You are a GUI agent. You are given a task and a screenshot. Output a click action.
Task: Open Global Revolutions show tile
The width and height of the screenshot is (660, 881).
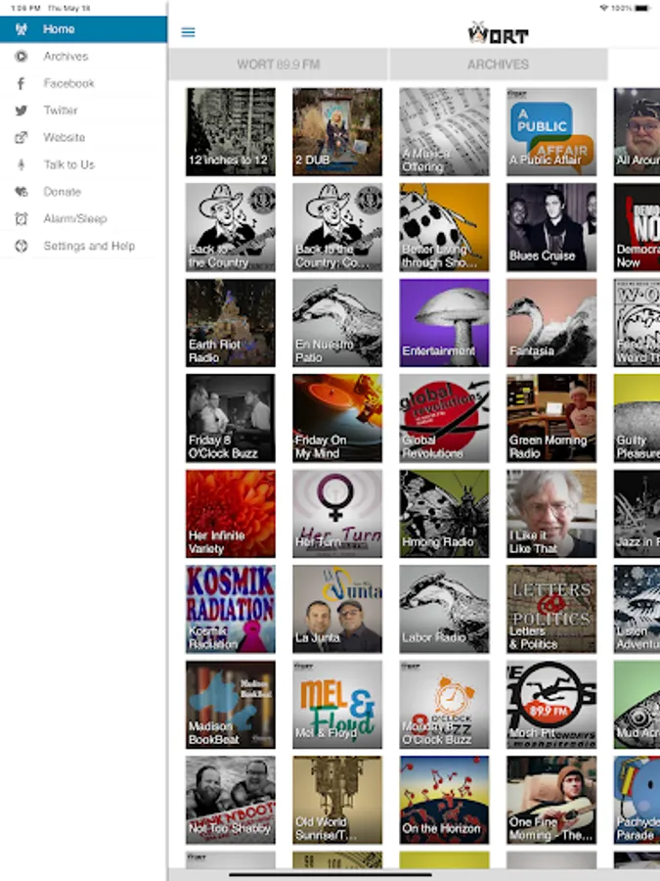coord(445,418)
